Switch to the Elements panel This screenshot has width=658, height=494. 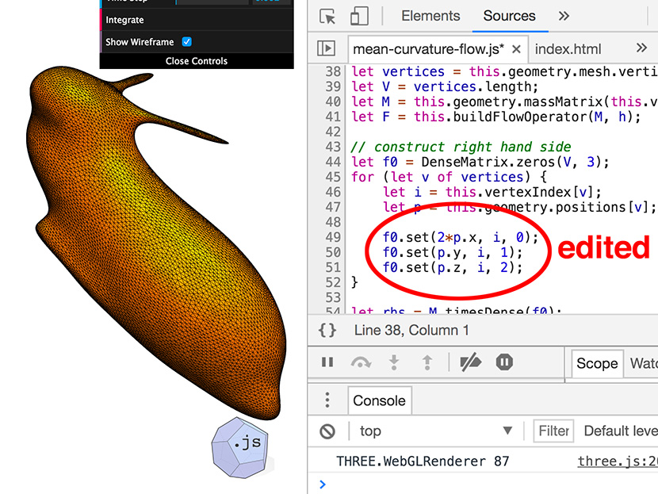(x=430, y=16)
